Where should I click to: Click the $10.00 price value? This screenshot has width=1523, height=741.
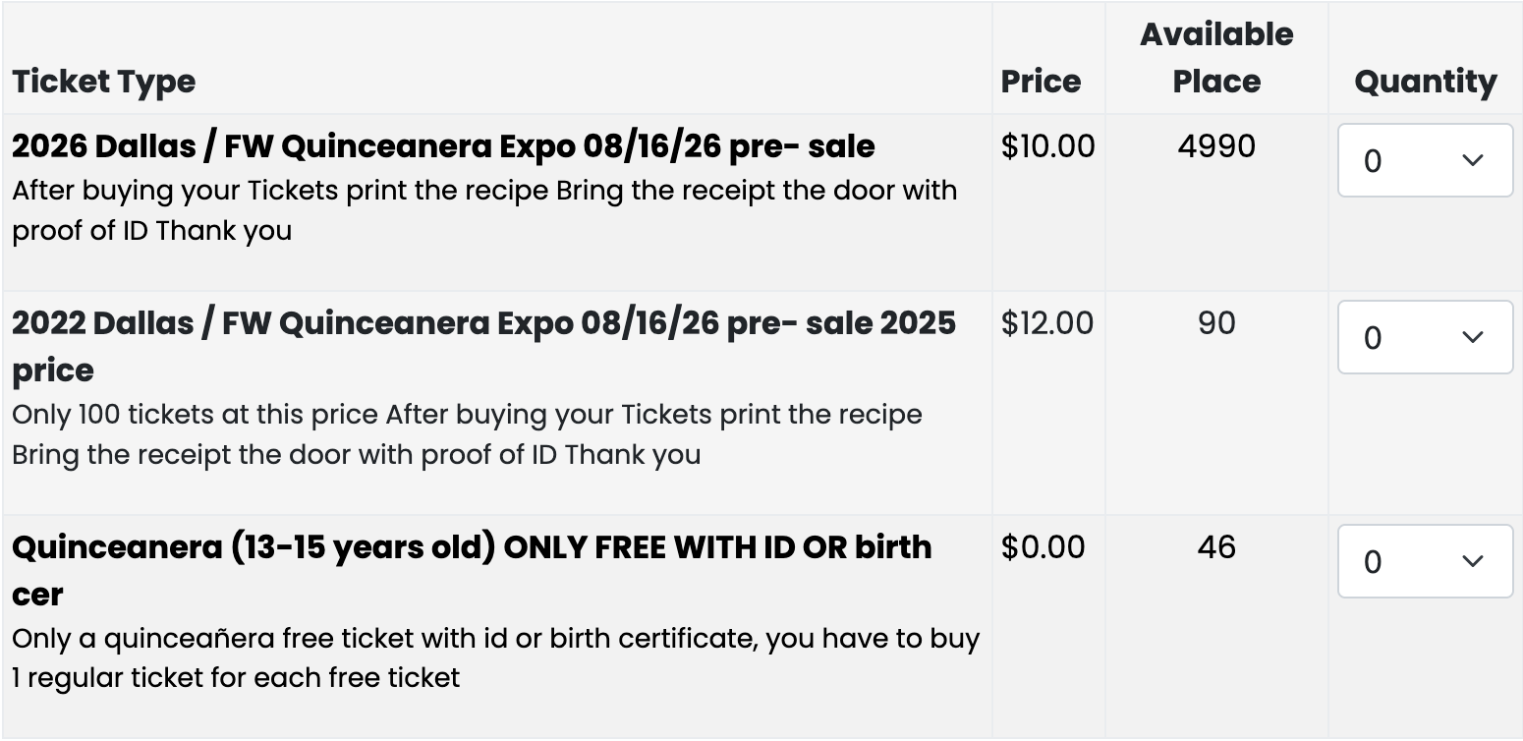(1046, 144)
